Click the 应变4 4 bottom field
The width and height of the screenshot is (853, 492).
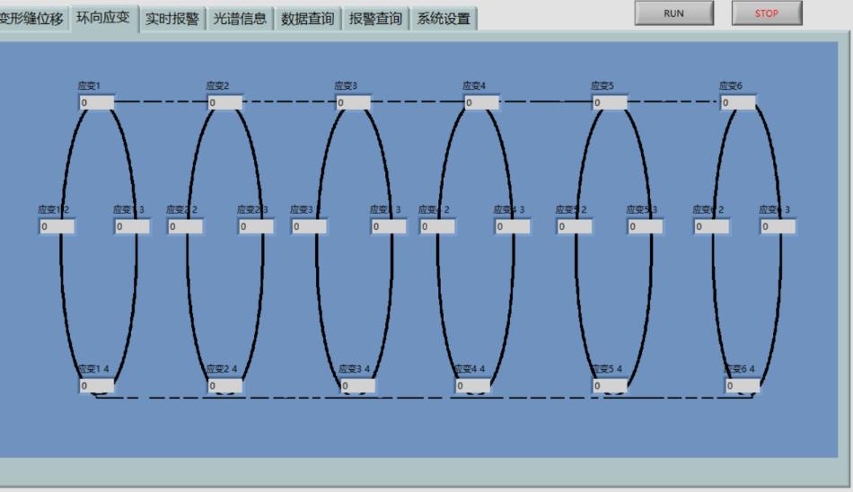pos(473,386)
